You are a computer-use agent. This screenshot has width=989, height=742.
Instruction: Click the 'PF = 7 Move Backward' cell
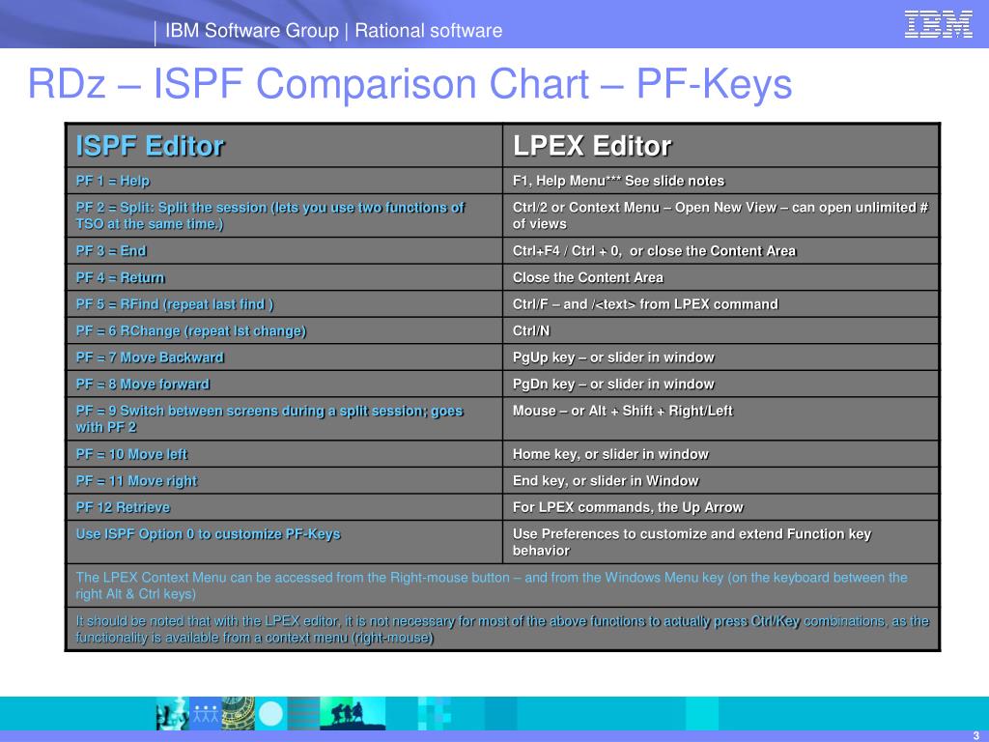click(x=285, y=357)
